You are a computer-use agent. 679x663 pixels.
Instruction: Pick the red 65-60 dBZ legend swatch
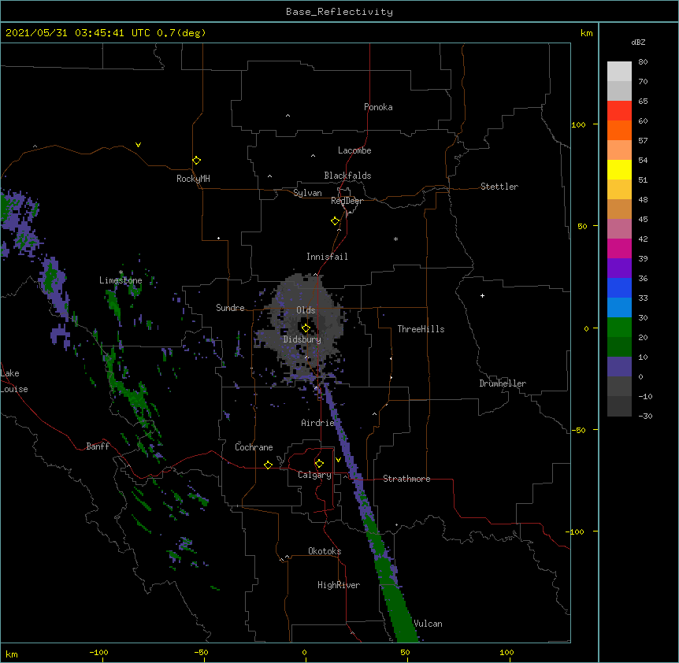(619, 111)
